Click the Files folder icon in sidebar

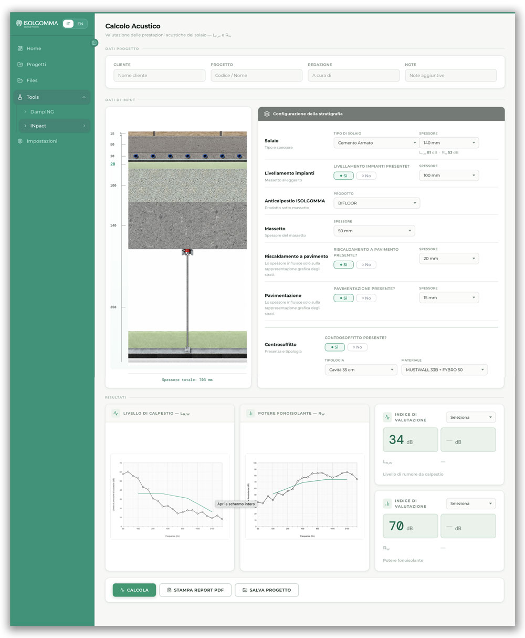(20, 80)
